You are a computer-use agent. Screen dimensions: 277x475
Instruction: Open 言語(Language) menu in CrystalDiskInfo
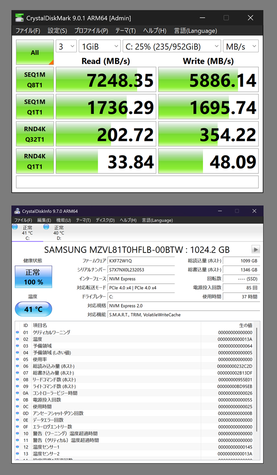coord(157,220)
